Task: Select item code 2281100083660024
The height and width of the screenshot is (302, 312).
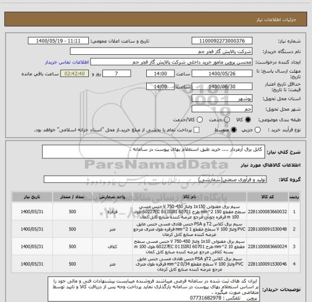Action: pyautogui.click(x=268, y=247)
